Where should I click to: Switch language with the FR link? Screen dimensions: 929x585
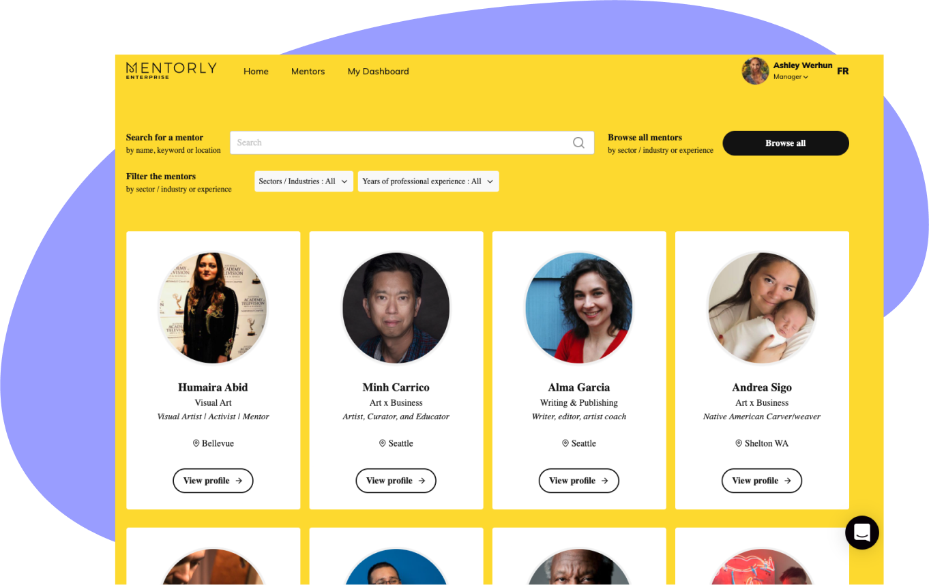(843, 71)
